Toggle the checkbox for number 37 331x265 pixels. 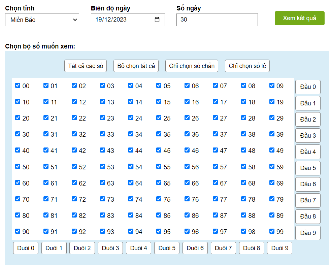(216, 134)
